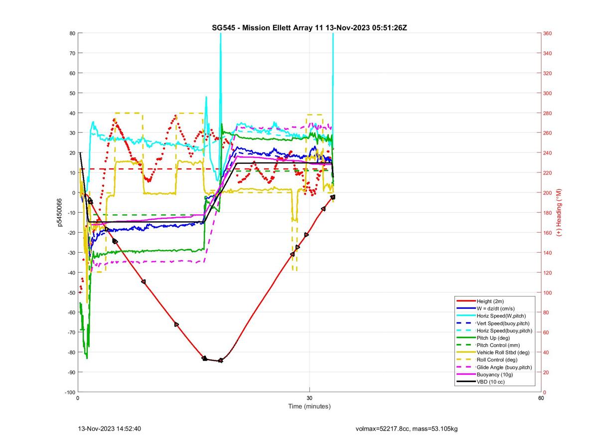The width and height of the screenshot is (598, 441).
Task: Click the left axis tick label -10
Action: (71, 213)
